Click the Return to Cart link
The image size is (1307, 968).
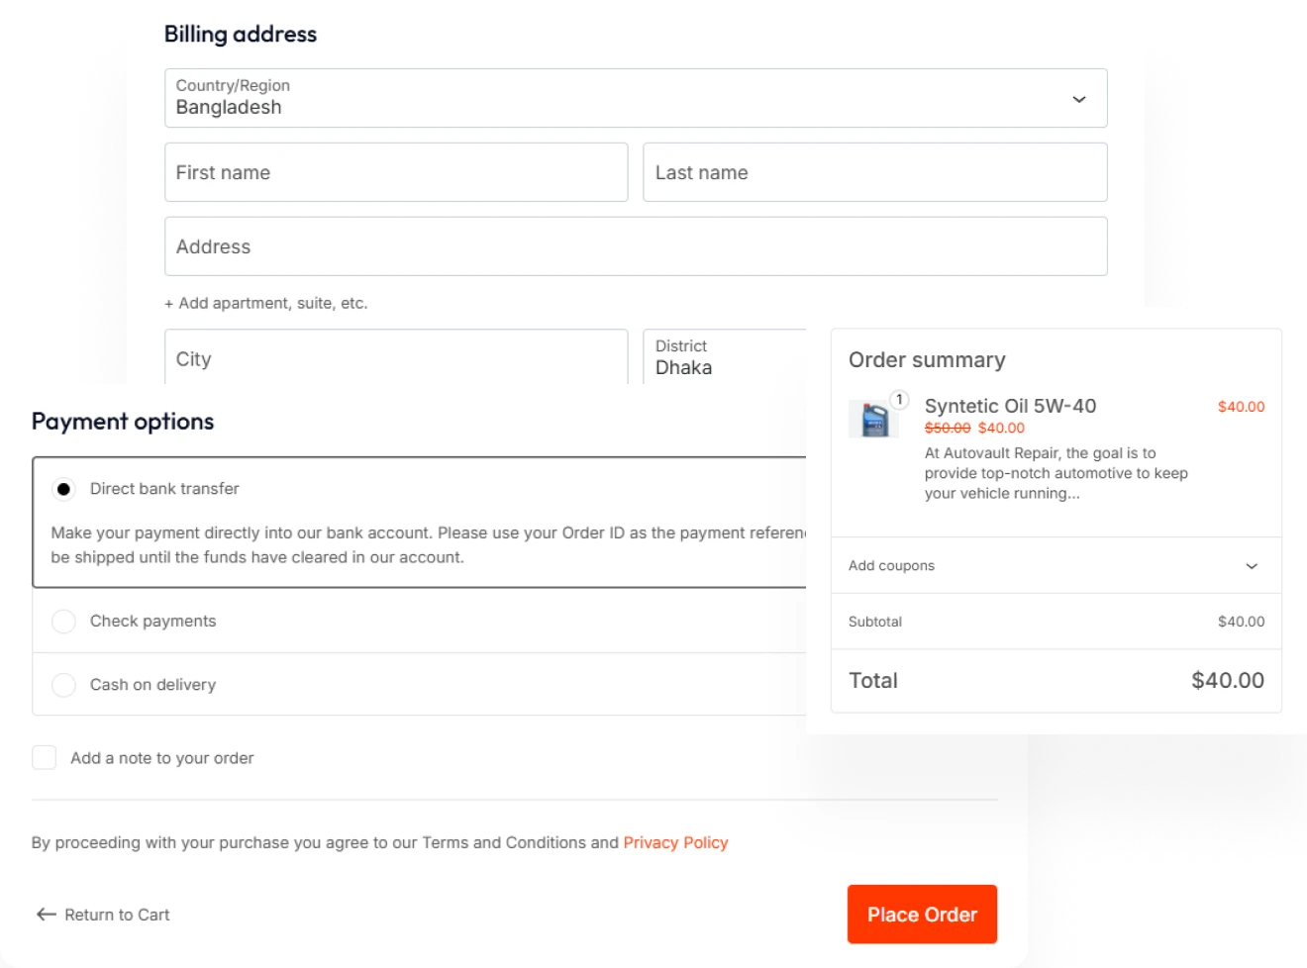pos(117,915)
